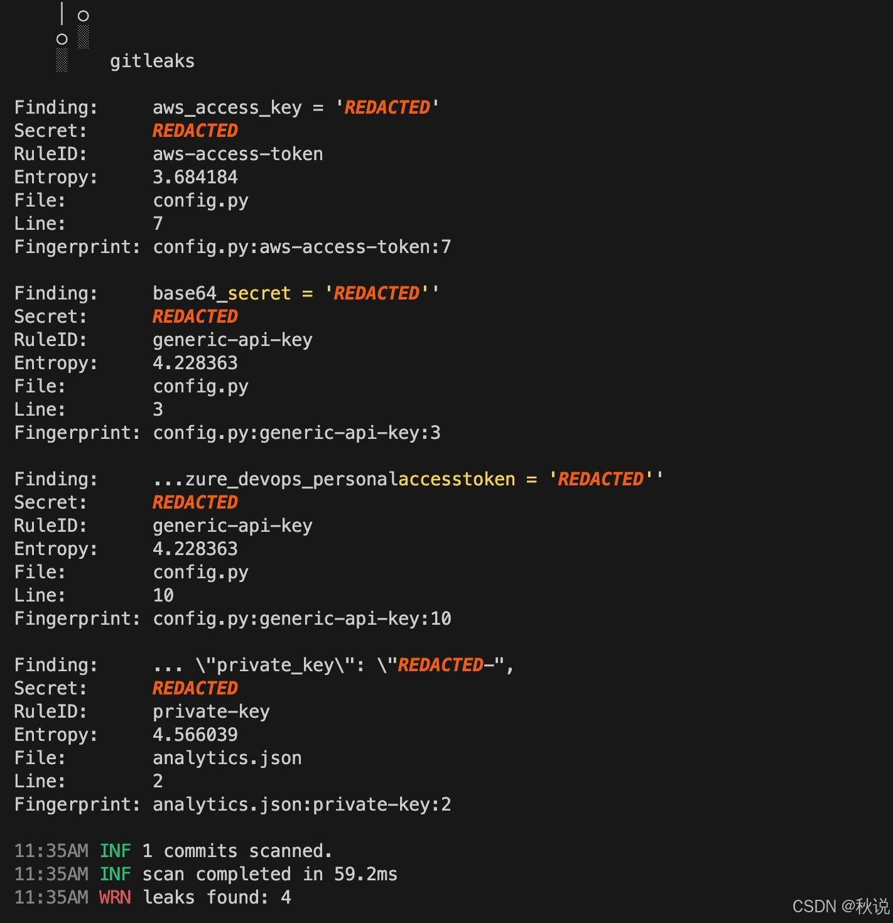Click the gitleaks banner title text
The width and height of the screenshot is (893, 923).
[x=152, y=61]
